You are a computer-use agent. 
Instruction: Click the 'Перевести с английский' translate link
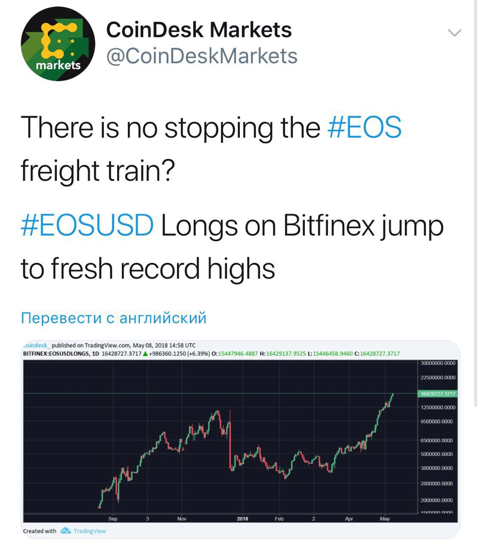[x=114, y=318]
